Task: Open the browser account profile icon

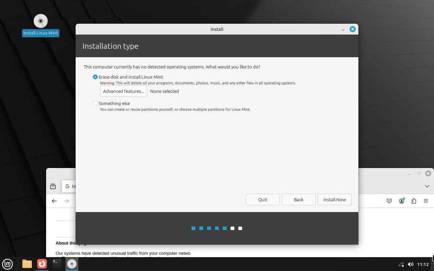Action: pos(401,201)
